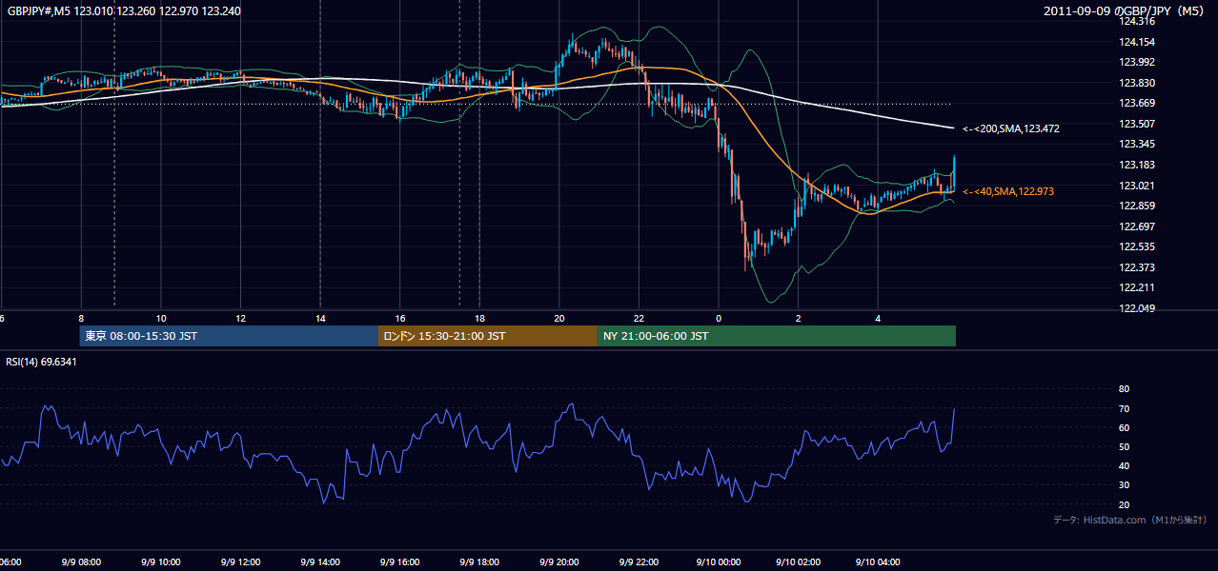1218x571 pixels.
Task: Click the RSI 30 level label
Action: pyautogui.click(x=1124, y=484)
